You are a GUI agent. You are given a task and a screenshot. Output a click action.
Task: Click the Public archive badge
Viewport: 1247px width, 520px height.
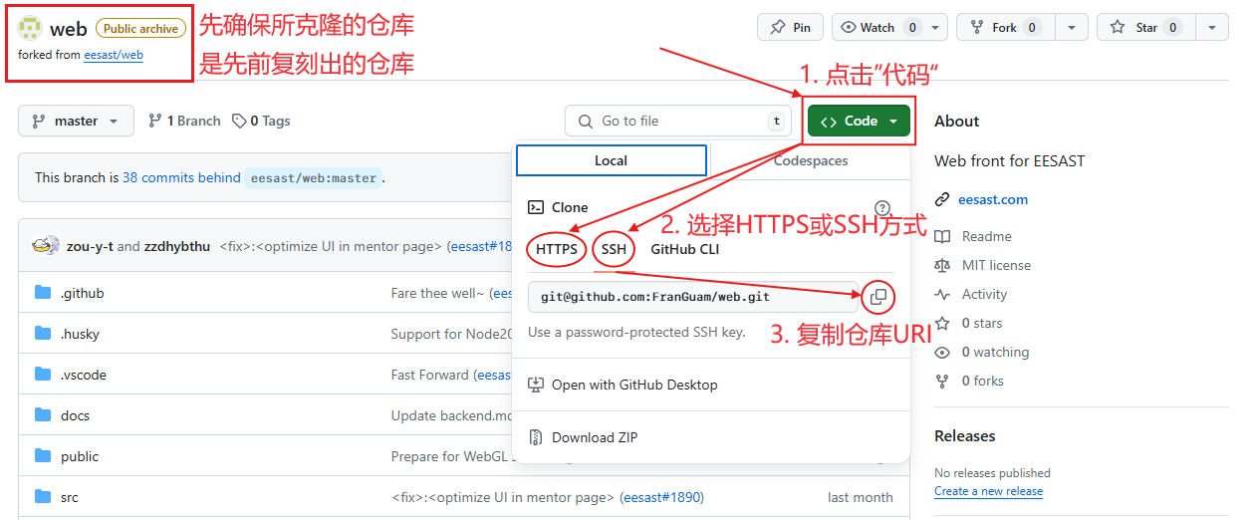(x=140, y=29)
